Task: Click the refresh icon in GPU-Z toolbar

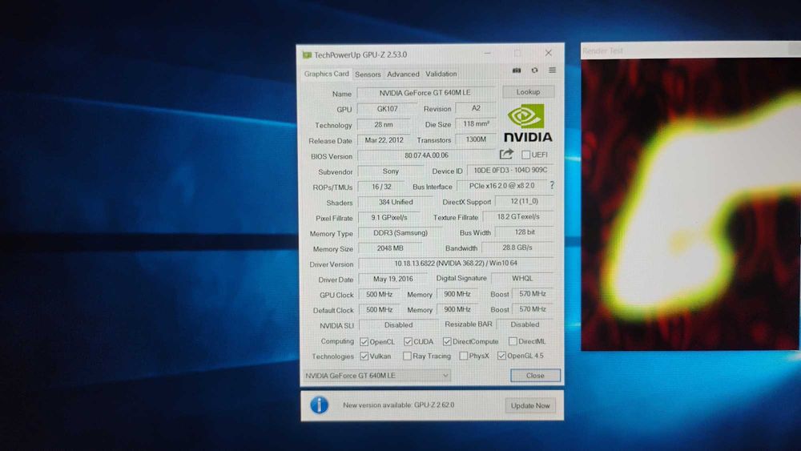Action: coord(534,70)
